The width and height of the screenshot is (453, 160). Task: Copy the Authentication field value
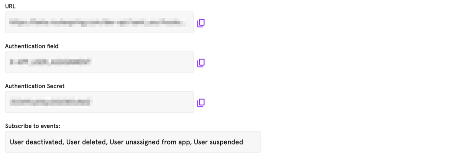tap(201, 63)
